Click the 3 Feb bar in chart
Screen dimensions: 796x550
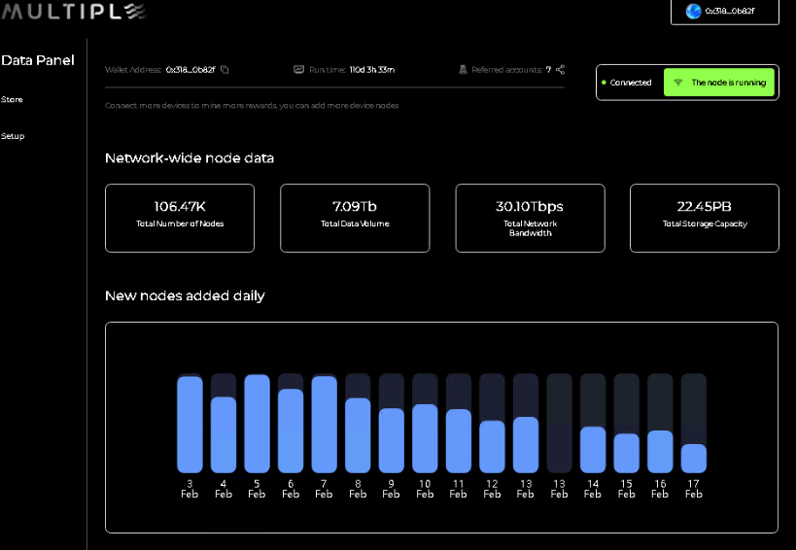pyautogui.click(x=190, y=425)
